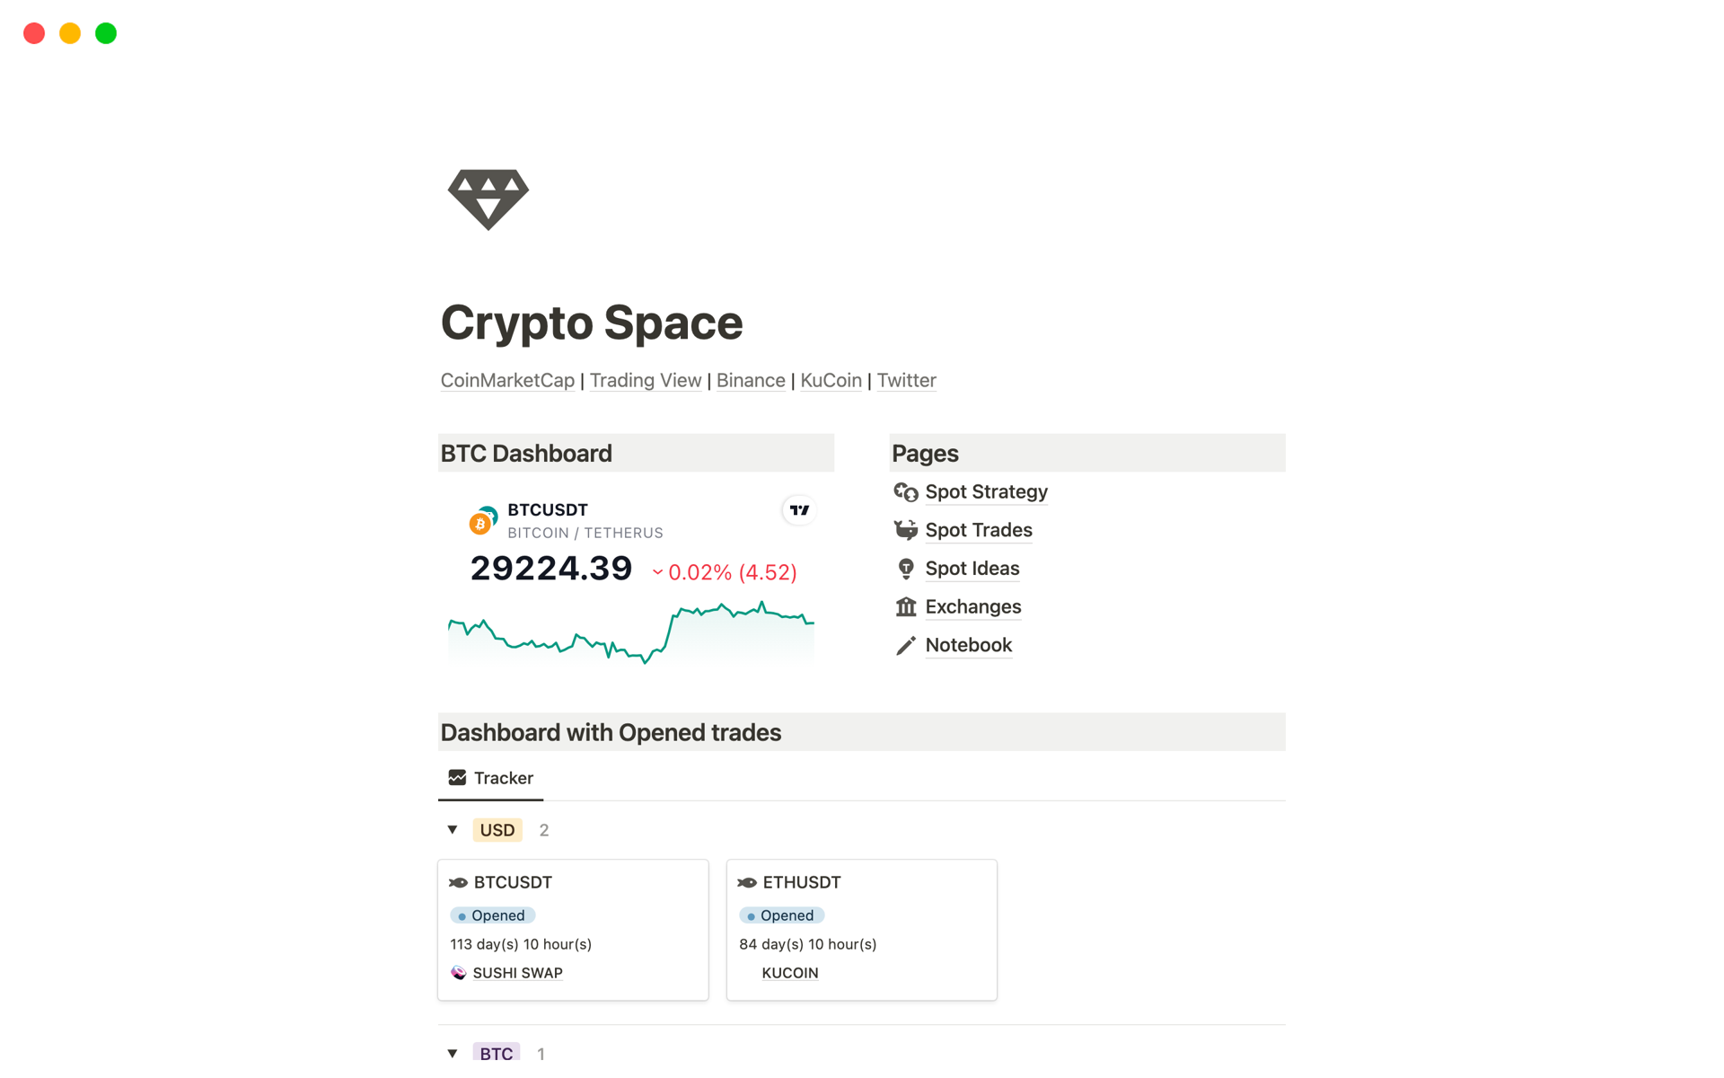This screenshot has width=1724, height=1078.
Task: Click the Spot Ideas lightbulb icon
Action: pos(906,568)
